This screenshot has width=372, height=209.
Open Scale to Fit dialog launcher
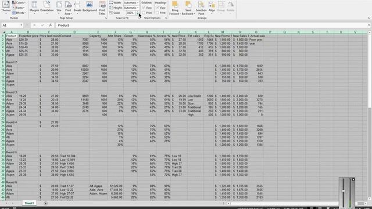pos(139,18)
